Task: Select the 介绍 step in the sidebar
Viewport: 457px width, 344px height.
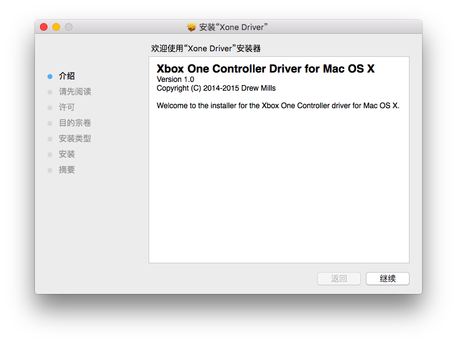Action: point(67,76)
